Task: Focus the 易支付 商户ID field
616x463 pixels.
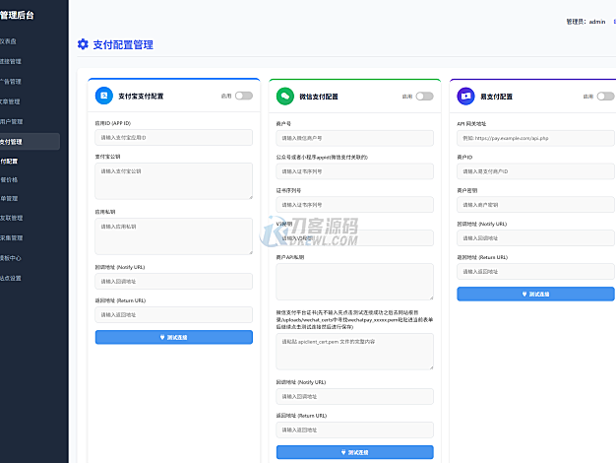Action: (535, 171)
